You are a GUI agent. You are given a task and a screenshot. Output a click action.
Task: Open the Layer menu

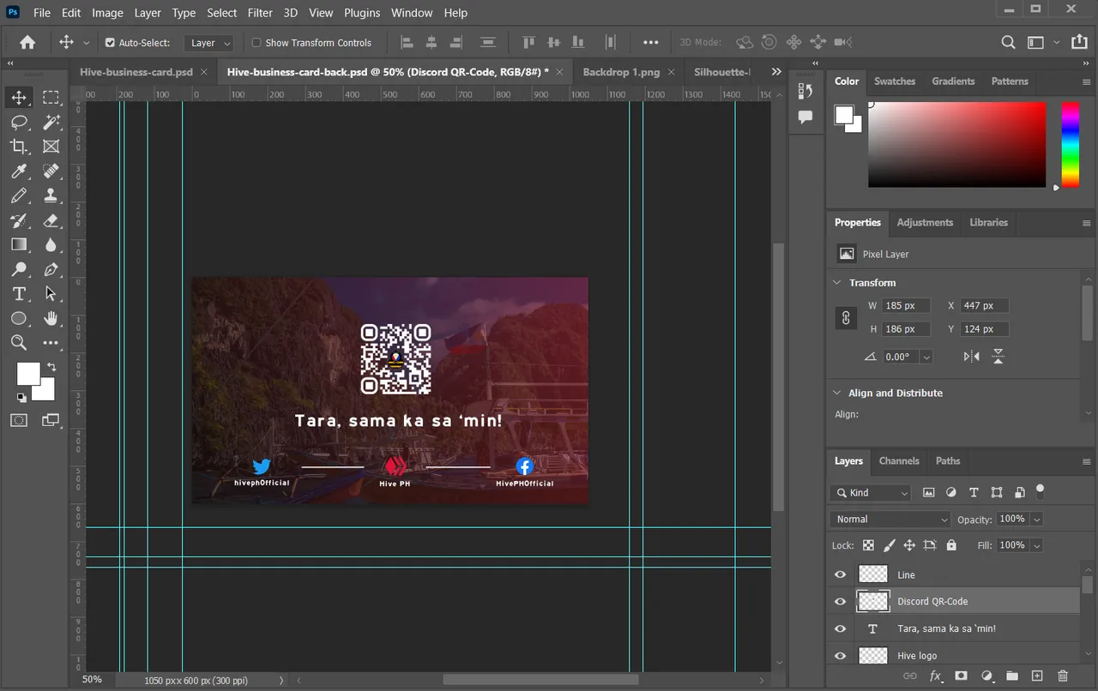148,13
